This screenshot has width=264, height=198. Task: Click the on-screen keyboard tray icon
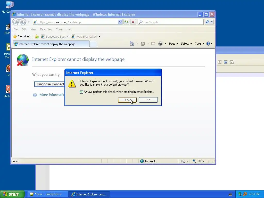(230, 194)
